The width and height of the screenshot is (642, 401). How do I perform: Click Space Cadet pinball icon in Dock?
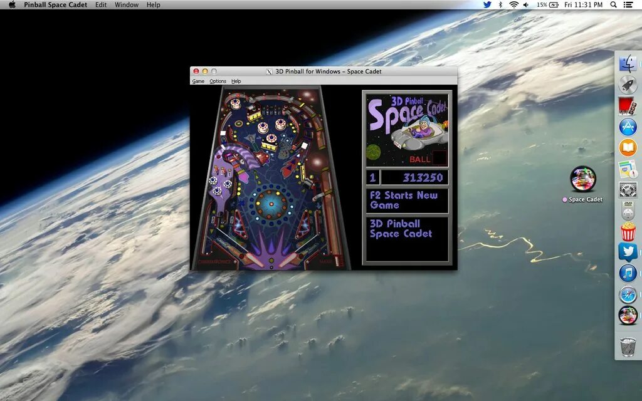click(628, 316)
